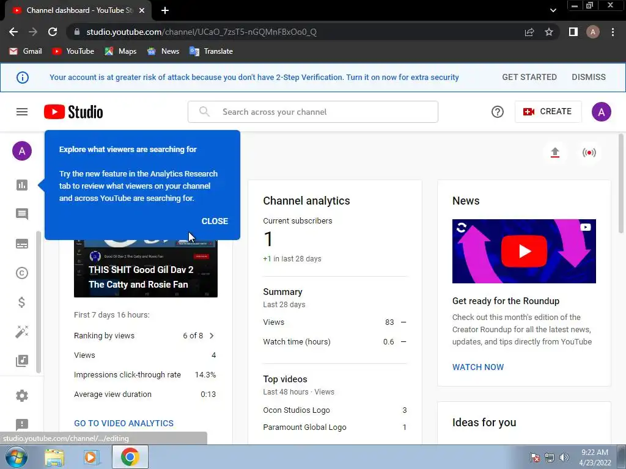The image size is (626, 469).
Task: Open the Customization magic wand icon
Action: click(22, 332)
